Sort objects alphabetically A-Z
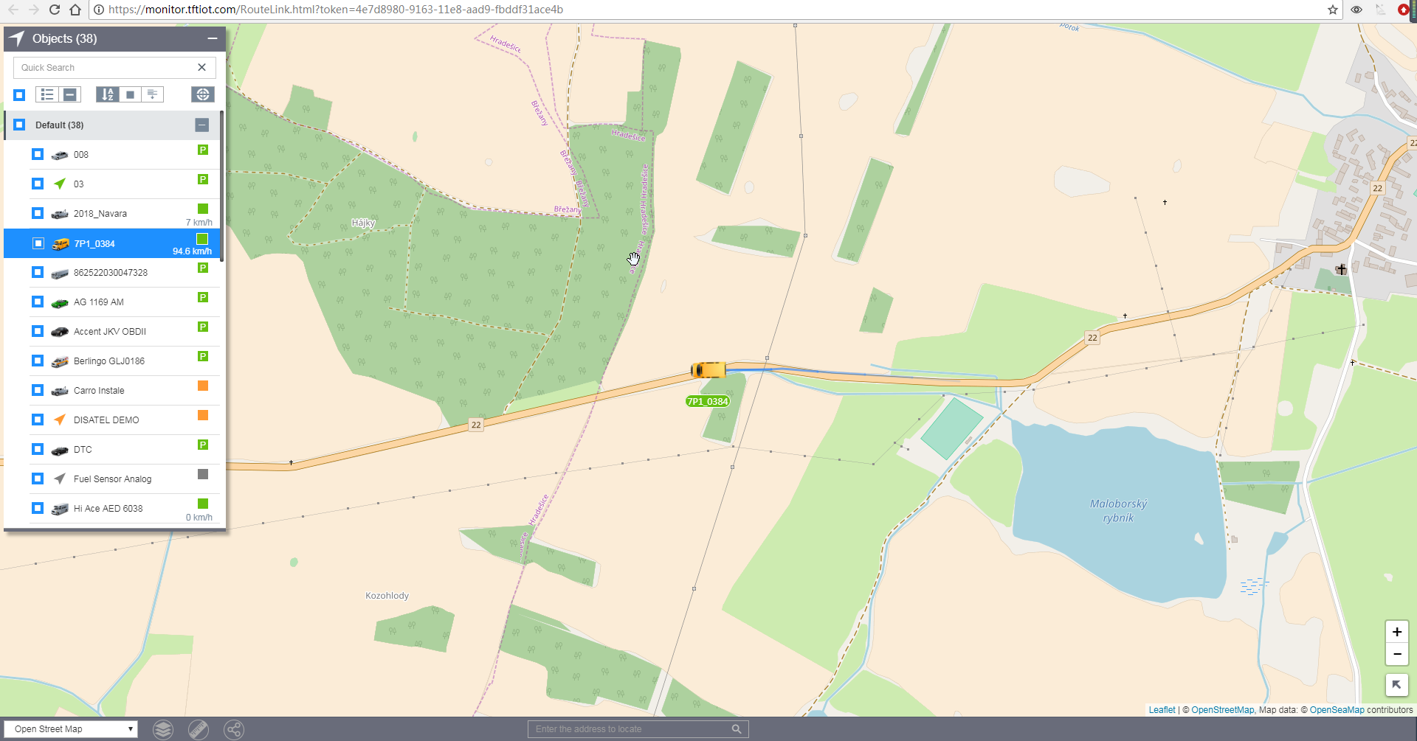 [108, 94]
